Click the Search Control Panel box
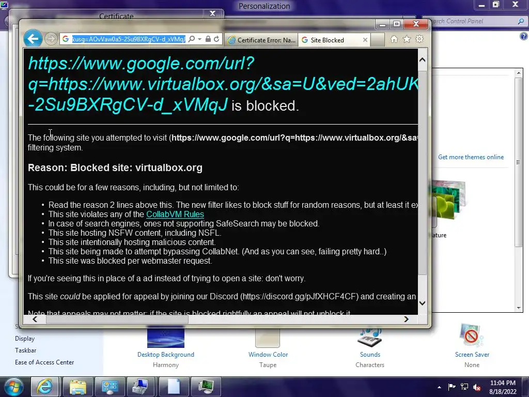This screenshot has height=397, width=529. (x=474, y=21)
